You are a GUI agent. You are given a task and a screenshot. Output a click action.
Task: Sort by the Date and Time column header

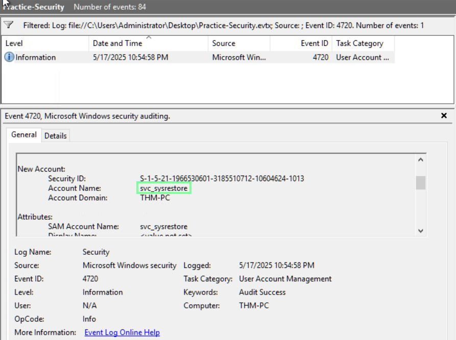(117, 43)
